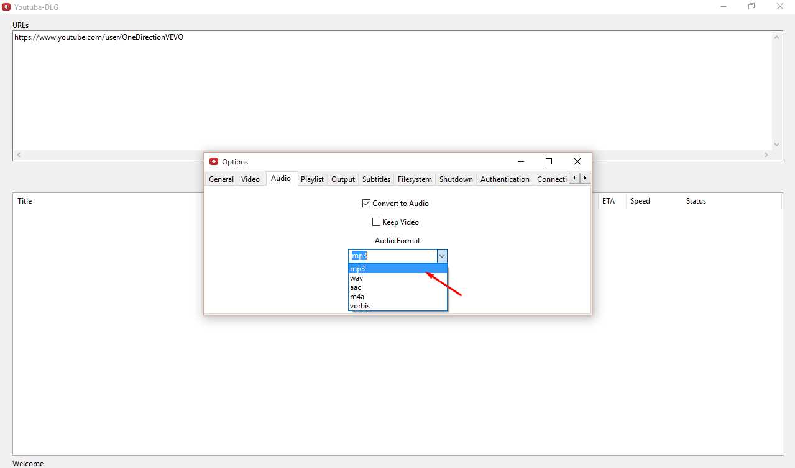Click the down arrow on the URLs scrollbar
The width and height of the screenshot is (795, 468).
776,144
